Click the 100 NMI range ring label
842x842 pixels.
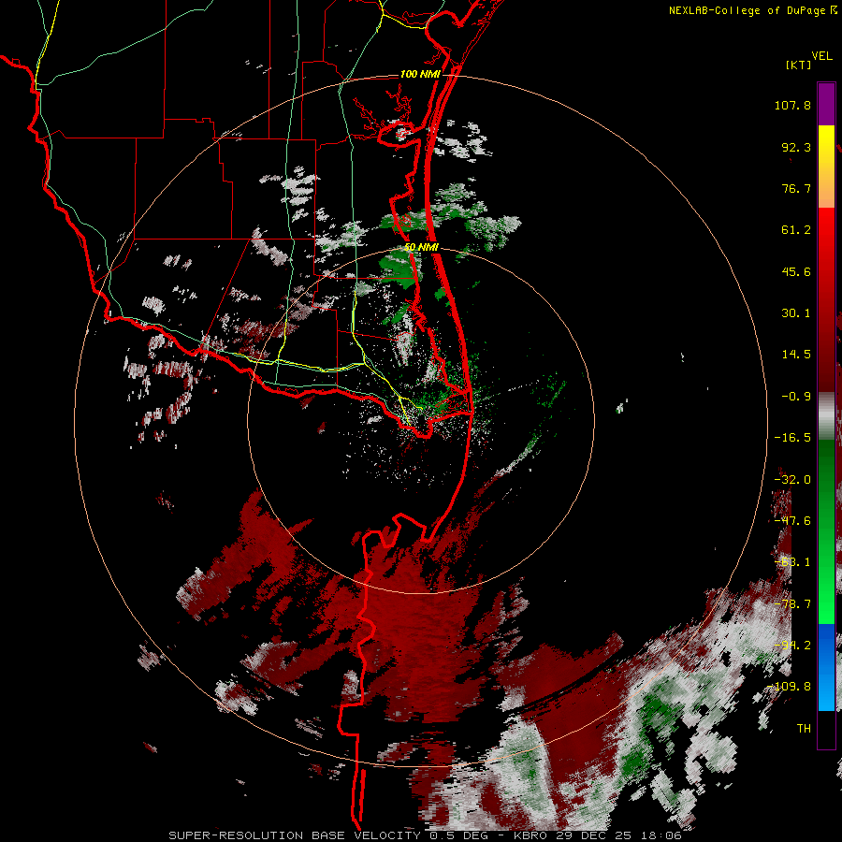420,74
